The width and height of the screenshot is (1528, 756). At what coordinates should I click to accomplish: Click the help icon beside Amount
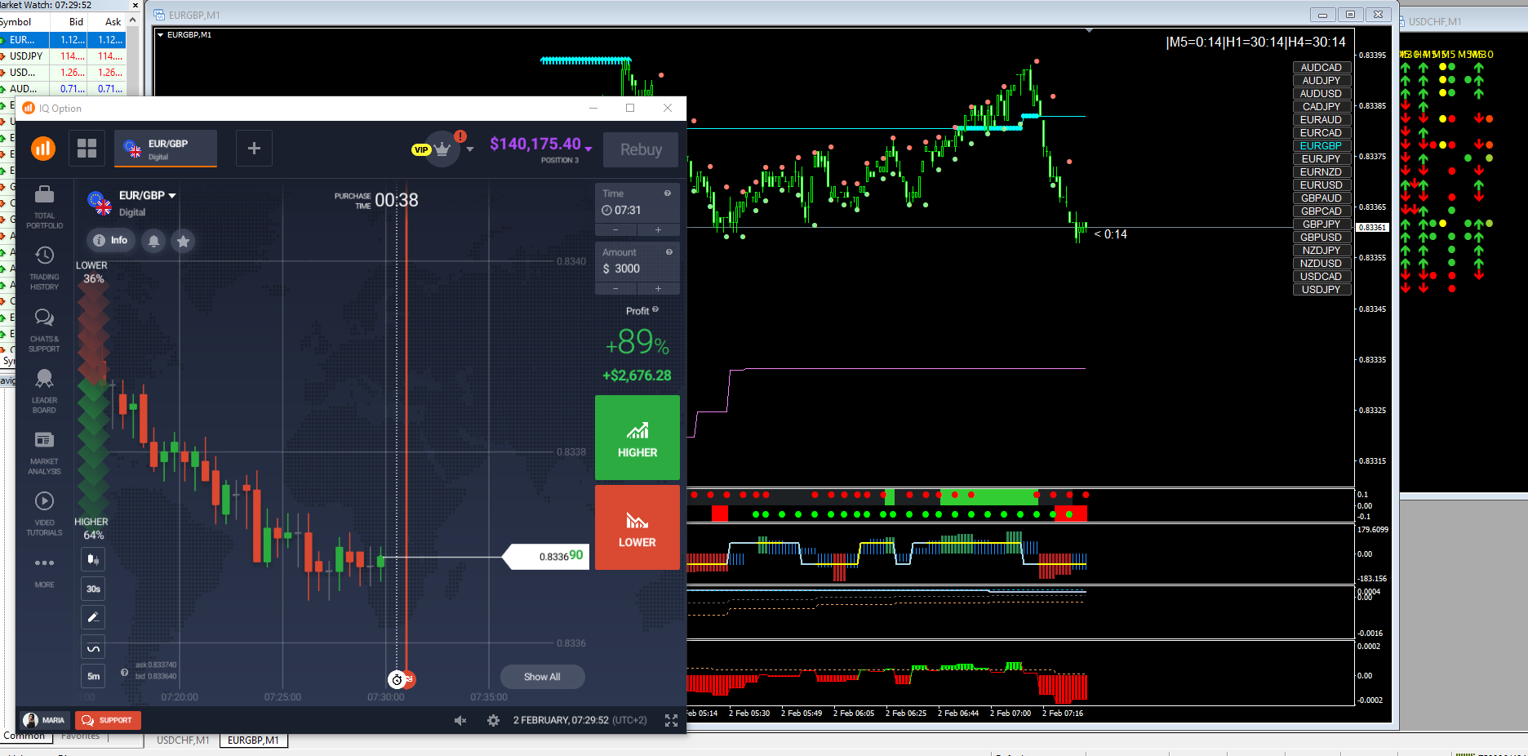668,252
